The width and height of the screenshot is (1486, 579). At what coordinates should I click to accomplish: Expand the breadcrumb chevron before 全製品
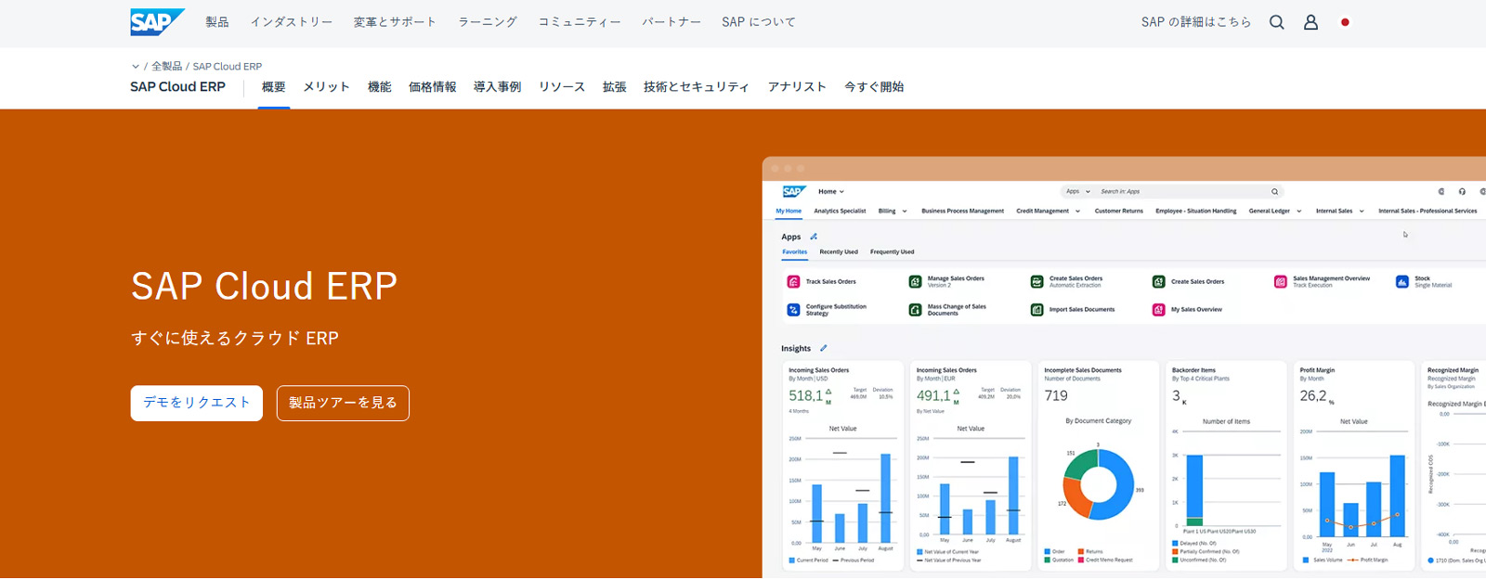click(x=136, y=67)
